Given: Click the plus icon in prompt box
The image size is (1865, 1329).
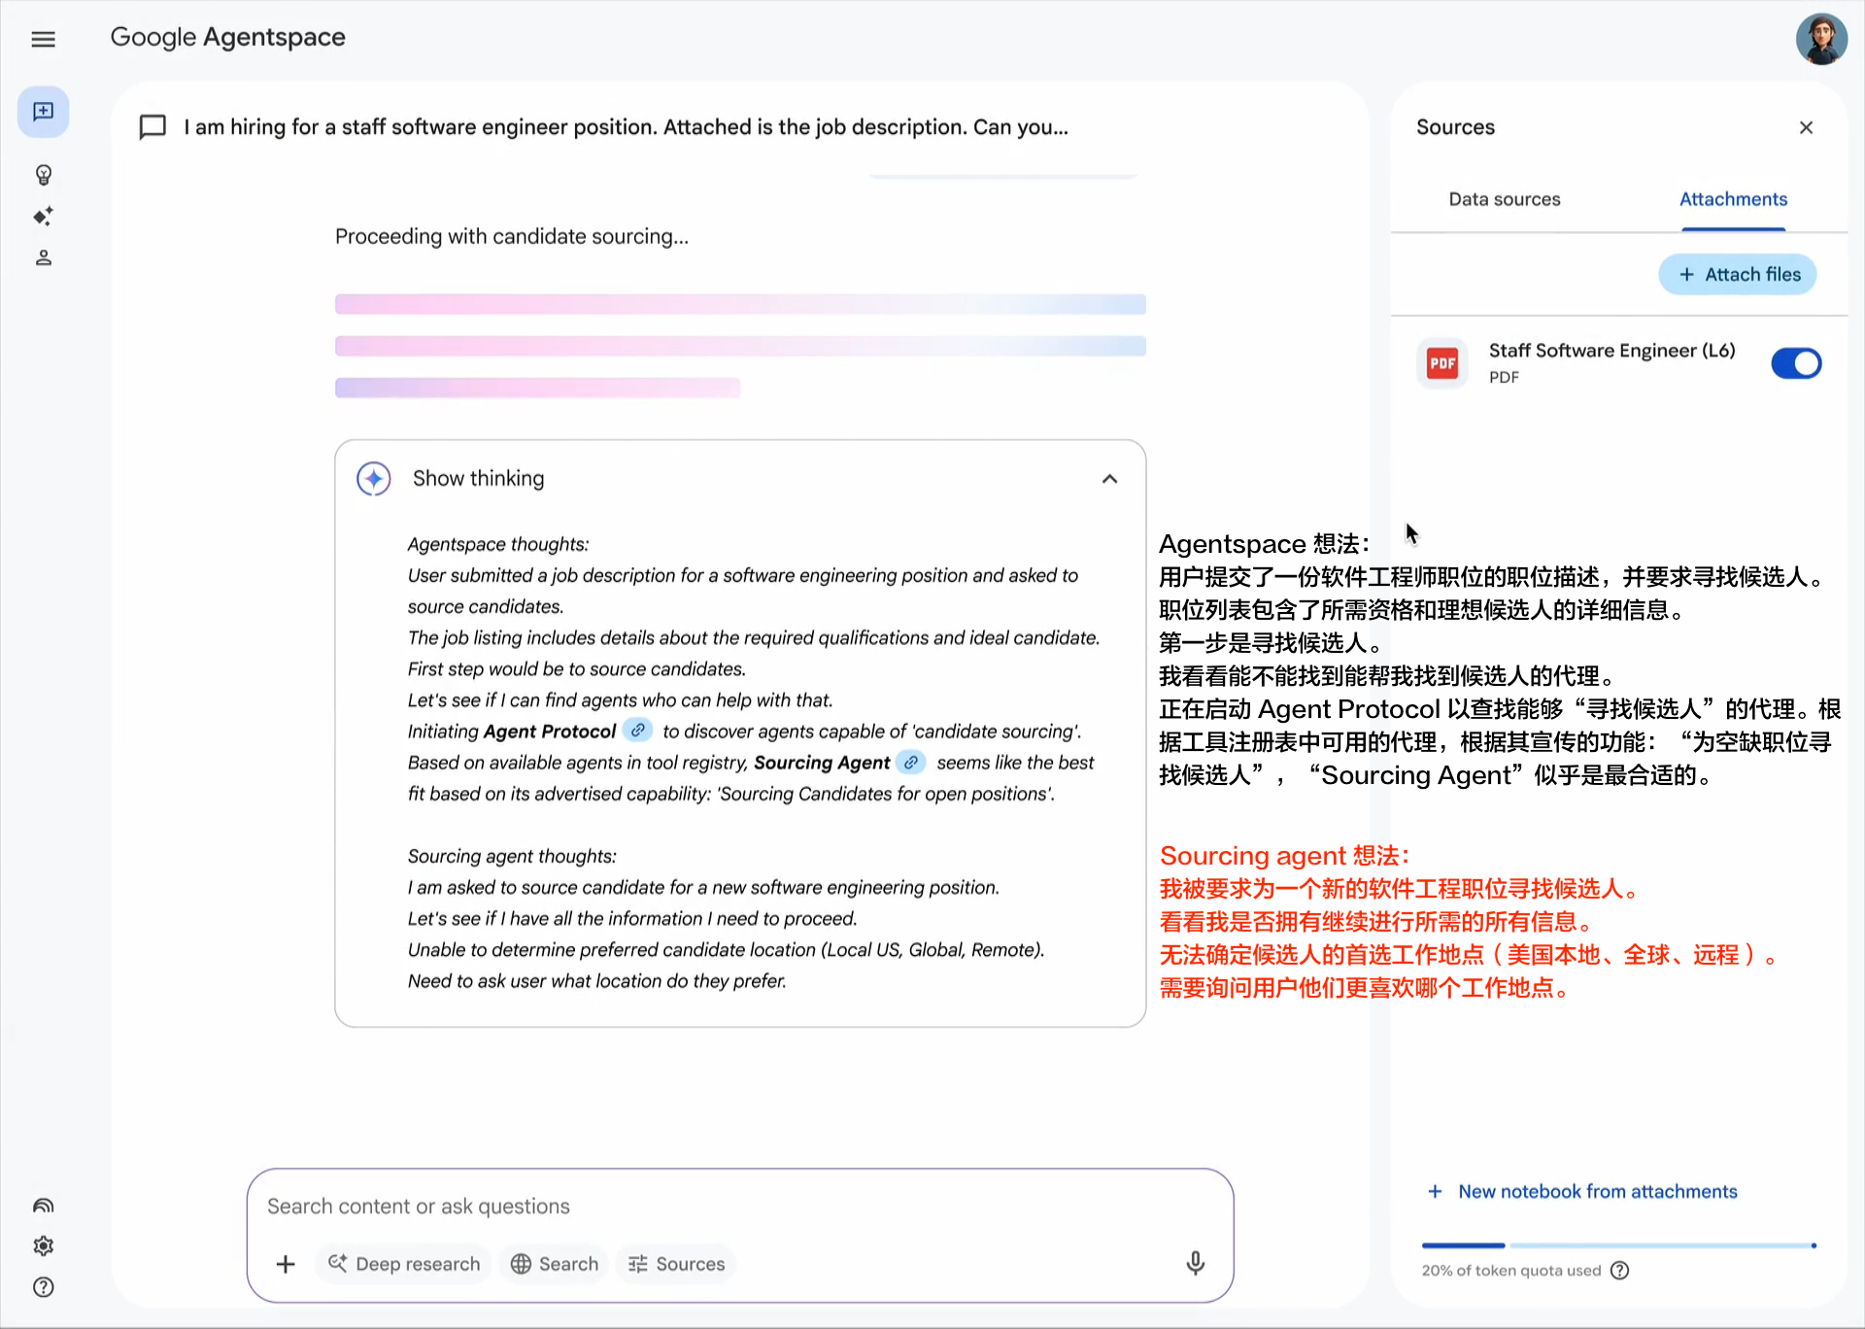Looking at the screenshot, I should point(286,1264).
